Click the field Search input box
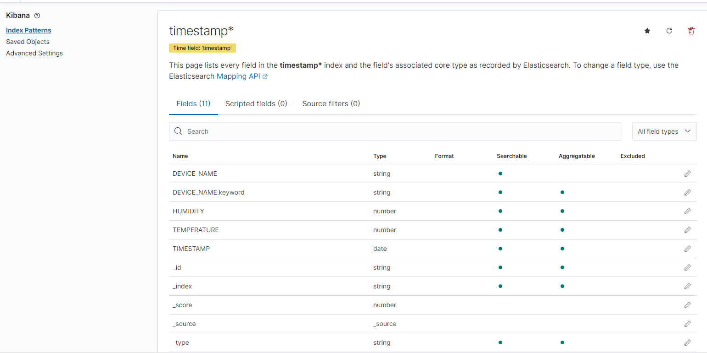Screen dimensions: 707x353 tap(395, 131)
